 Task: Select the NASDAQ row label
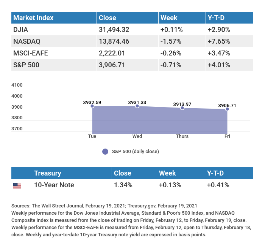coord(26,41)
